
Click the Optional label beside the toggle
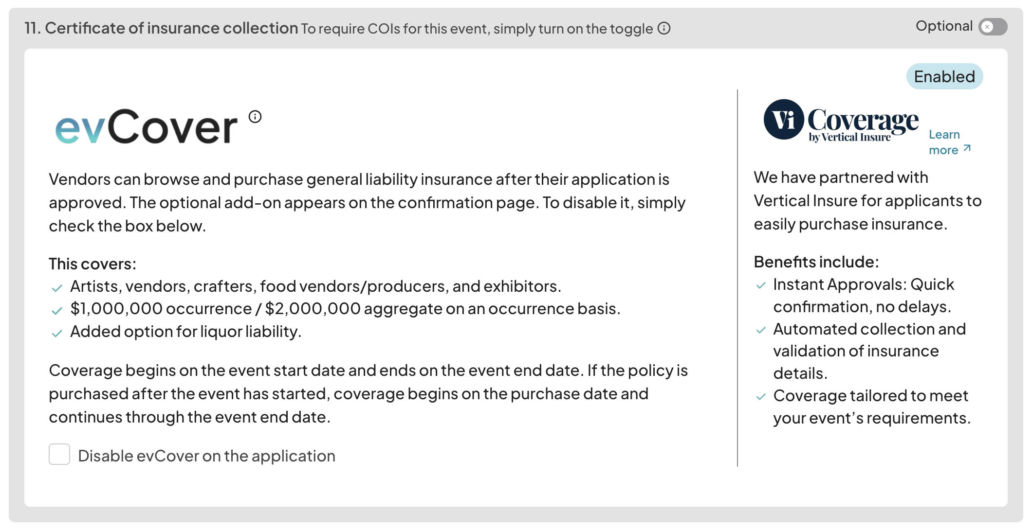click(x=944, y=26)
